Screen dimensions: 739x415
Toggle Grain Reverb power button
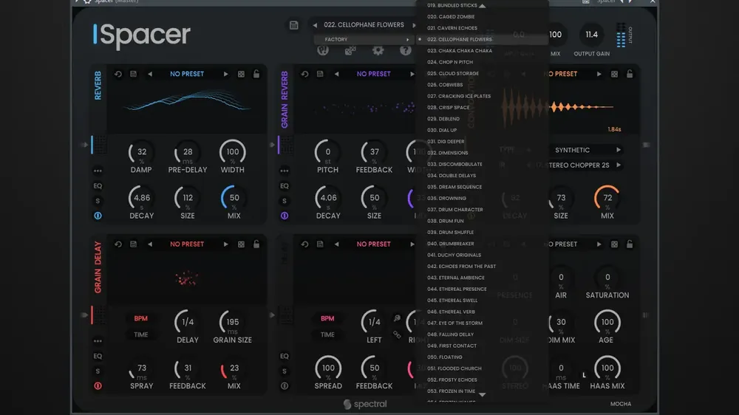(285, 216)
